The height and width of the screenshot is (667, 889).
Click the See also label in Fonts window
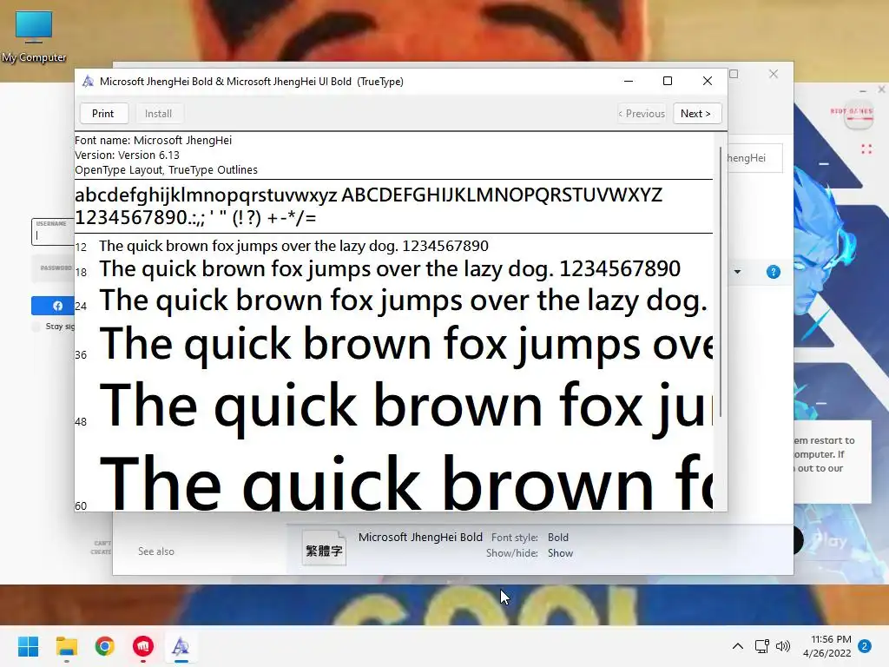[156, 551]
